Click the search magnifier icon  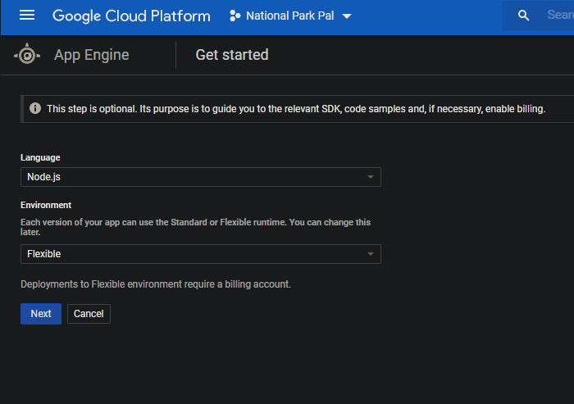[x=523, y=16]
